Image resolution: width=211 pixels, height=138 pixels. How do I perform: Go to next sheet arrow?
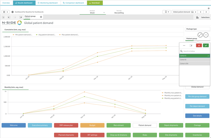click(x=206, y=12)
